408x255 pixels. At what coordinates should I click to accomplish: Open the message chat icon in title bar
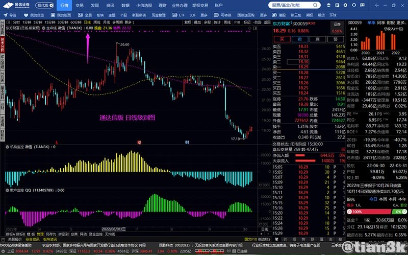pyautogui.click(x=362, y=5)
